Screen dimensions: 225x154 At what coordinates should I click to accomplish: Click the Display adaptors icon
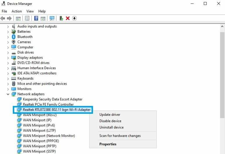tap(14, 57)
